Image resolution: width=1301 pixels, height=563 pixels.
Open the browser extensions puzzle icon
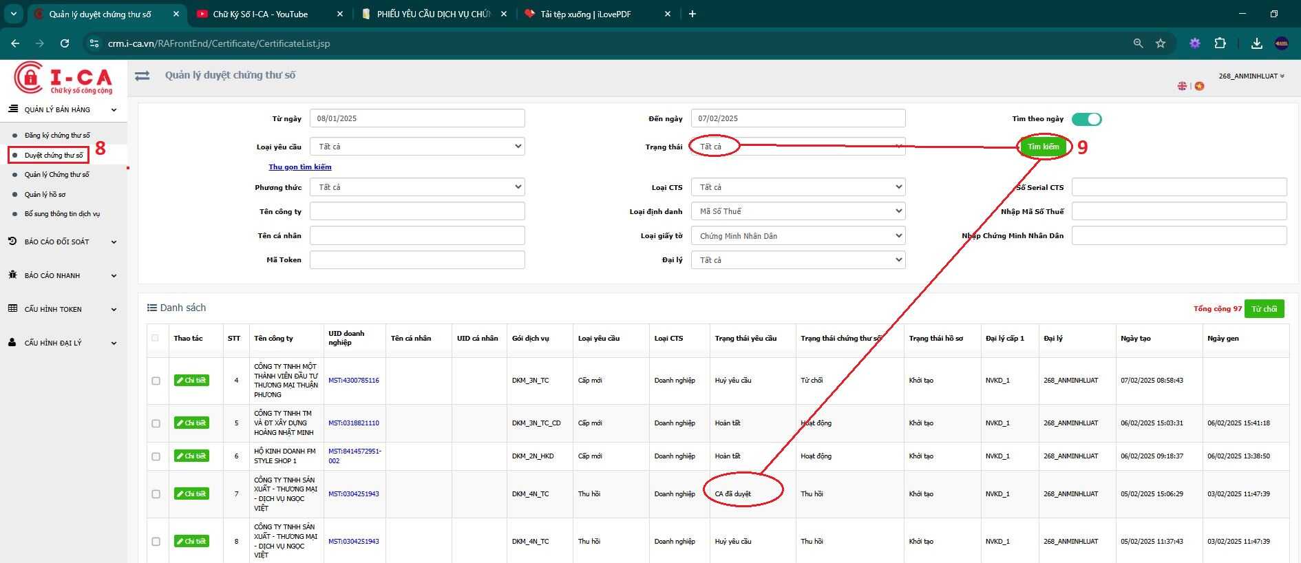coord(1220,43)
